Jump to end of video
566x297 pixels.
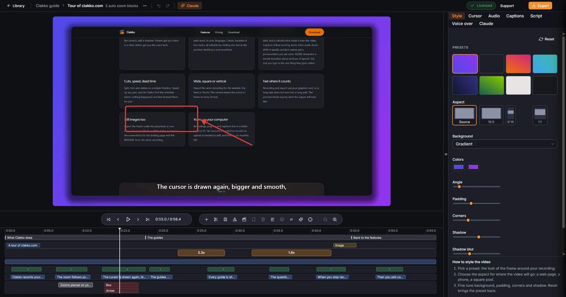pos(147,219)
